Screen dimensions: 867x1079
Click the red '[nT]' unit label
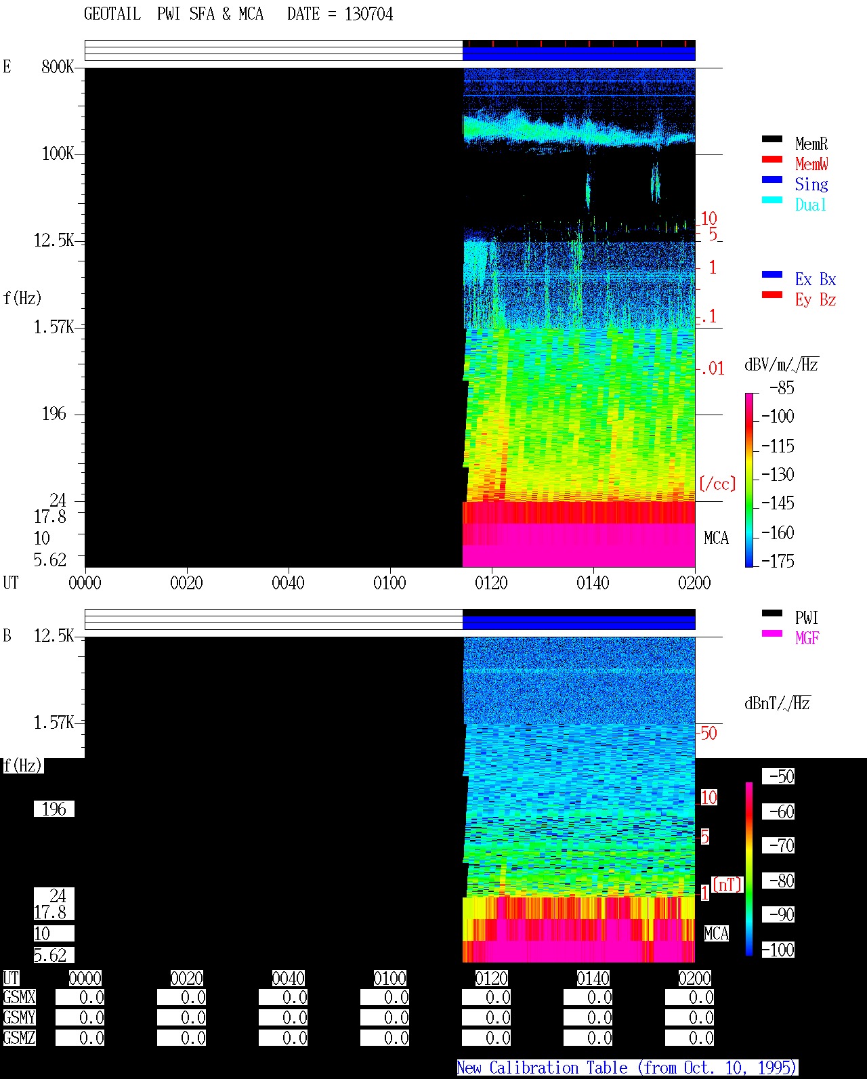click(727, 885)
